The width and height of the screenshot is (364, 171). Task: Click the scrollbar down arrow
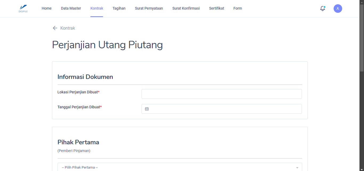[x=362, y=169]
